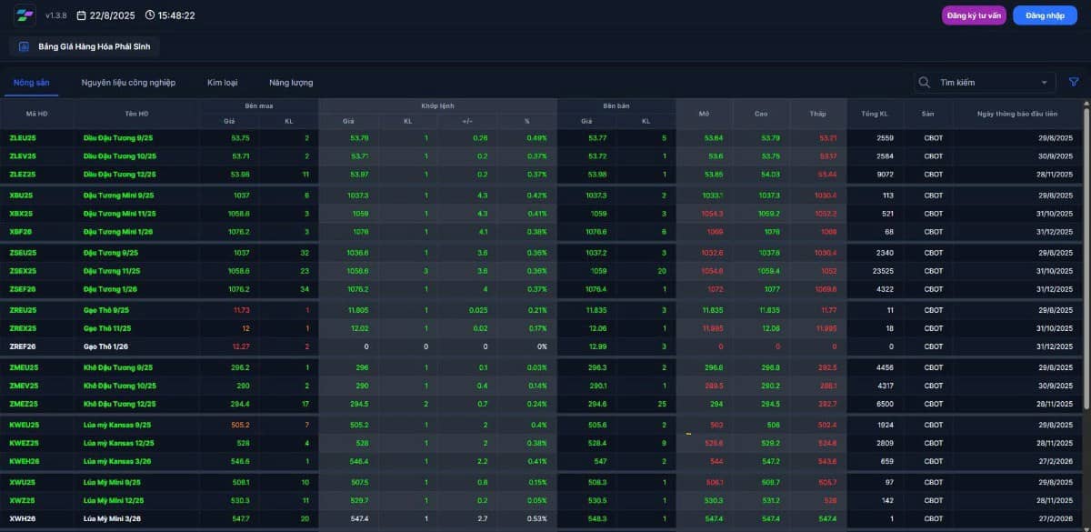Click the Đăng ký tư vấn button
The image size is (1091, 532).
974,15
